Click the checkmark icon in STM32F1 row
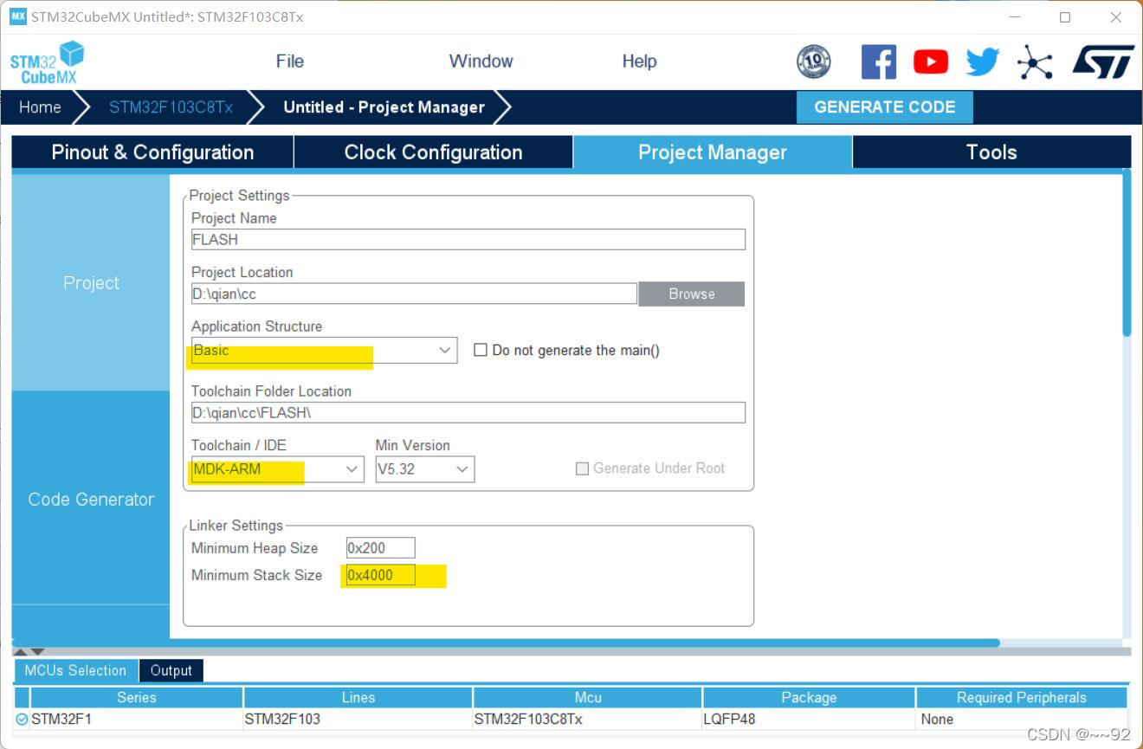Image resolution: width=1143 pixels, height=749 pixels. [x=22, y=719]
